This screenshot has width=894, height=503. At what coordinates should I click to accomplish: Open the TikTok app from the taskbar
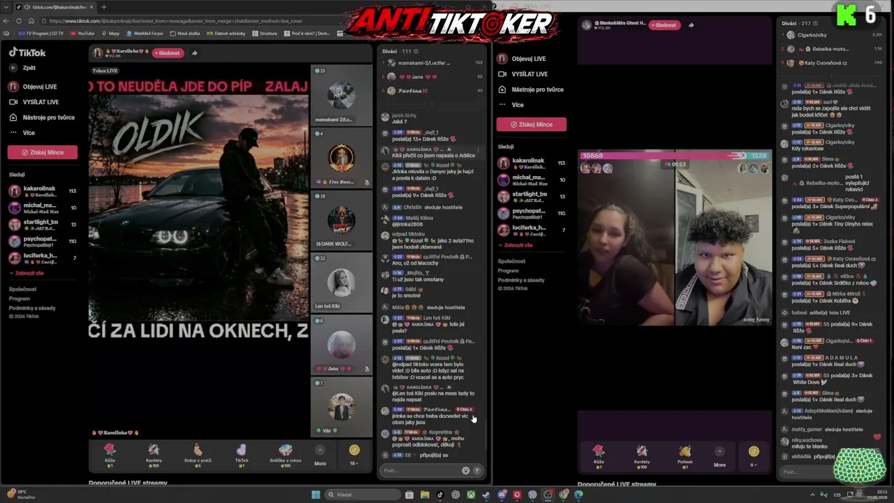[x=440, y=495]
